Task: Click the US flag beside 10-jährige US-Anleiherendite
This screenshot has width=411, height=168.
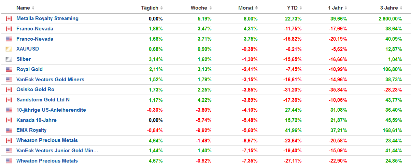Action: [x=9, y=110]
